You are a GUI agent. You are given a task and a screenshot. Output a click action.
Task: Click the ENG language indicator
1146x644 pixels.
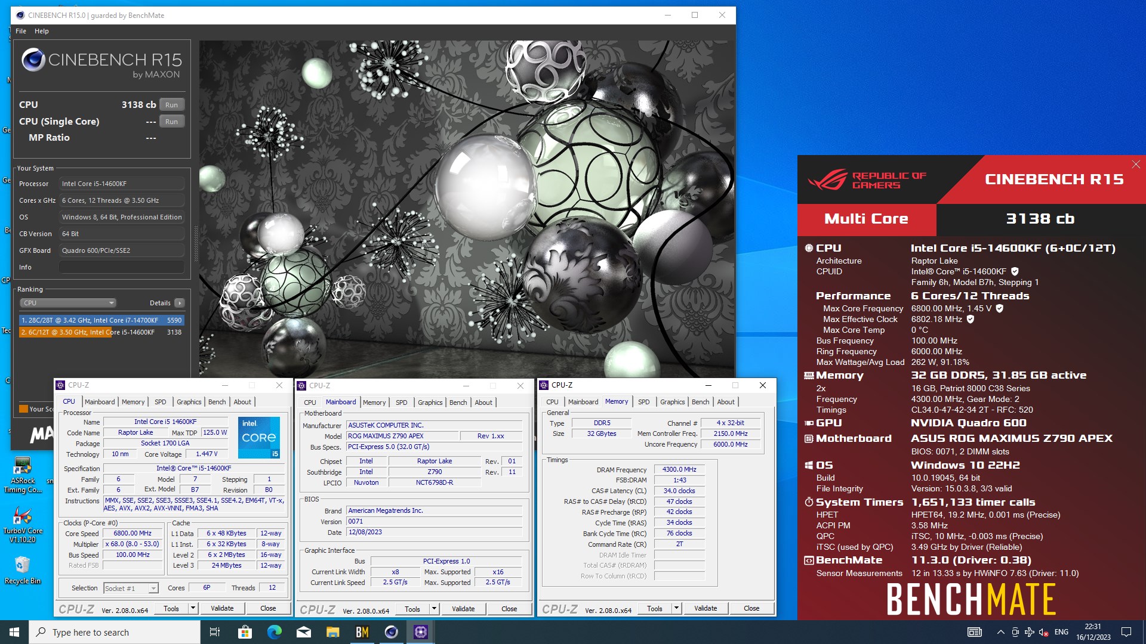tap(1061, 632)
